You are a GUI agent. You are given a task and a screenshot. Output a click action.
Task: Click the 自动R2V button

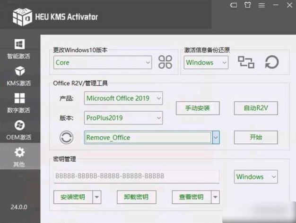(x=256, y=108)
